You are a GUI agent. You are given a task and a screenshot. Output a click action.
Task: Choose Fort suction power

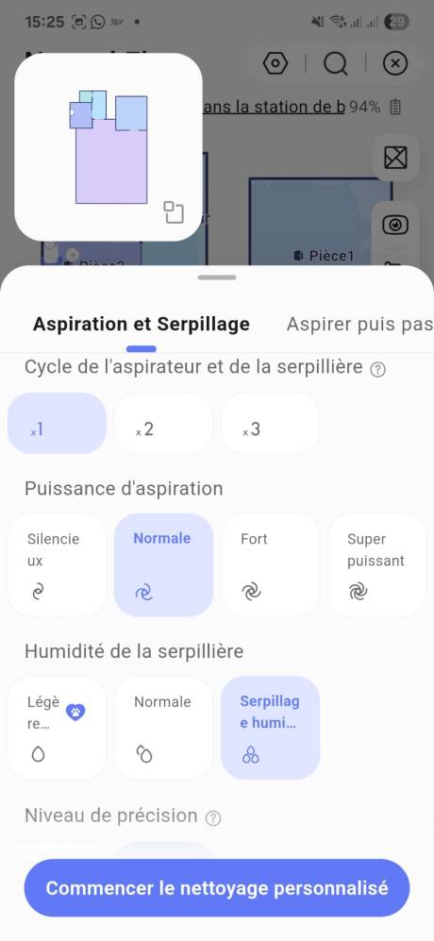pyautogui.click(x=270, y=564)
